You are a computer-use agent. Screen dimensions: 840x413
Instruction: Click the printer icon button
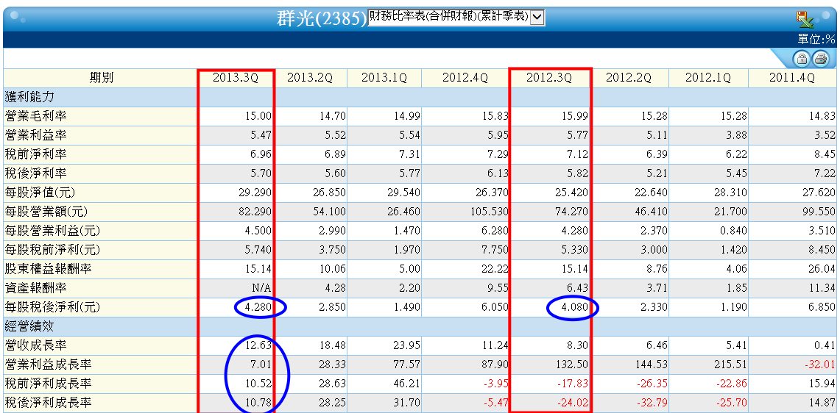(820, 58)
